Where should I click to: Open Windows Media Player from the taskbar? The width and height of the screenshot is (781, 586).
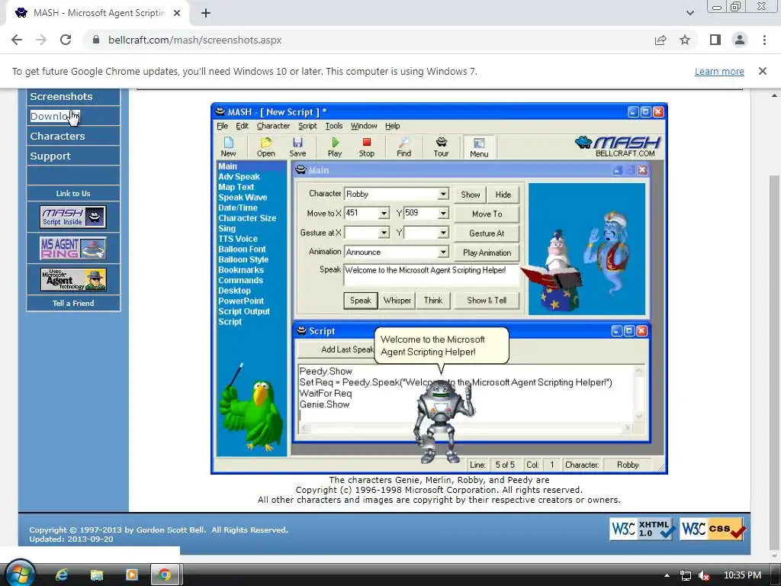pos(131,575)
